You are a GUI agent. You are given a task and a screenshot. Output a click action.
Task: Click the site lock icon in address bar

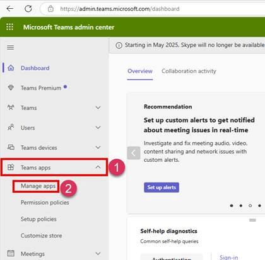[x=50, y=9]
